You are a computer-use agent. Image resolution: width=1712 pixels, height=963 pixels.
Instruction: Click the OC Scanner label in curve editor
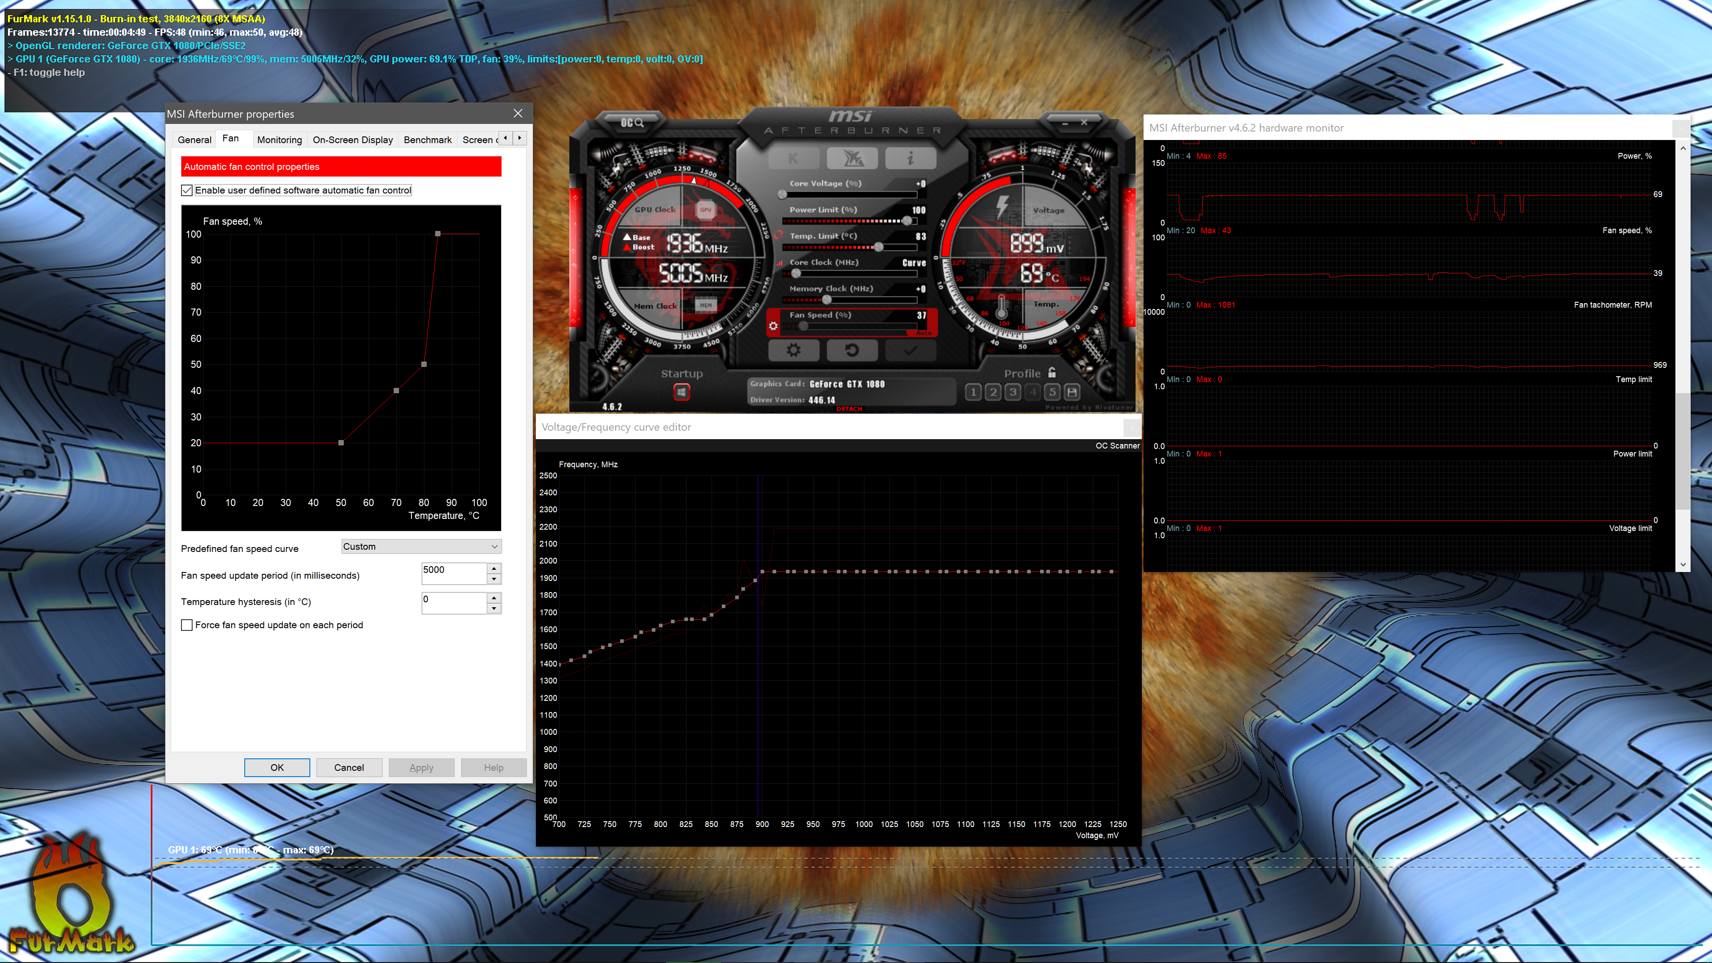pyautogui.click(x=1118, y=446)
